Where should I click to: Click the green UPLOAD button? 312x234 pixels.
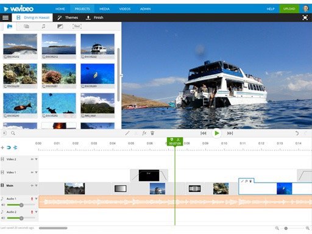point(289,9)
